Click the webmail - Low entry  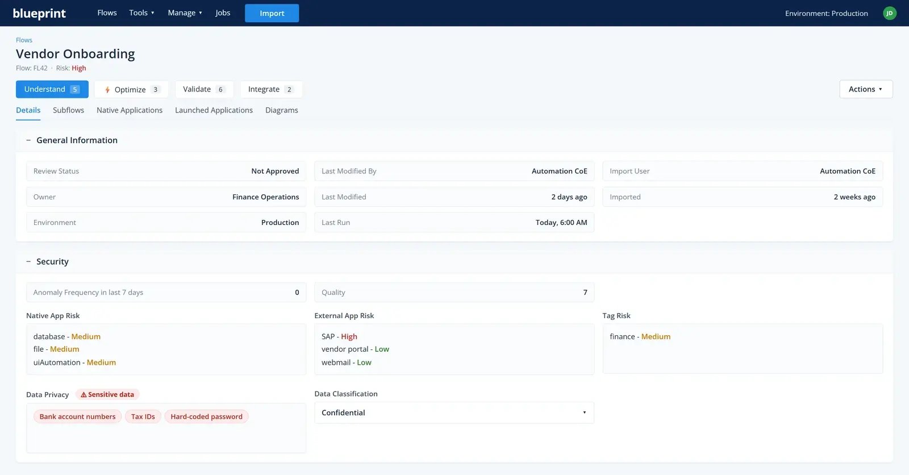(347, 363)
